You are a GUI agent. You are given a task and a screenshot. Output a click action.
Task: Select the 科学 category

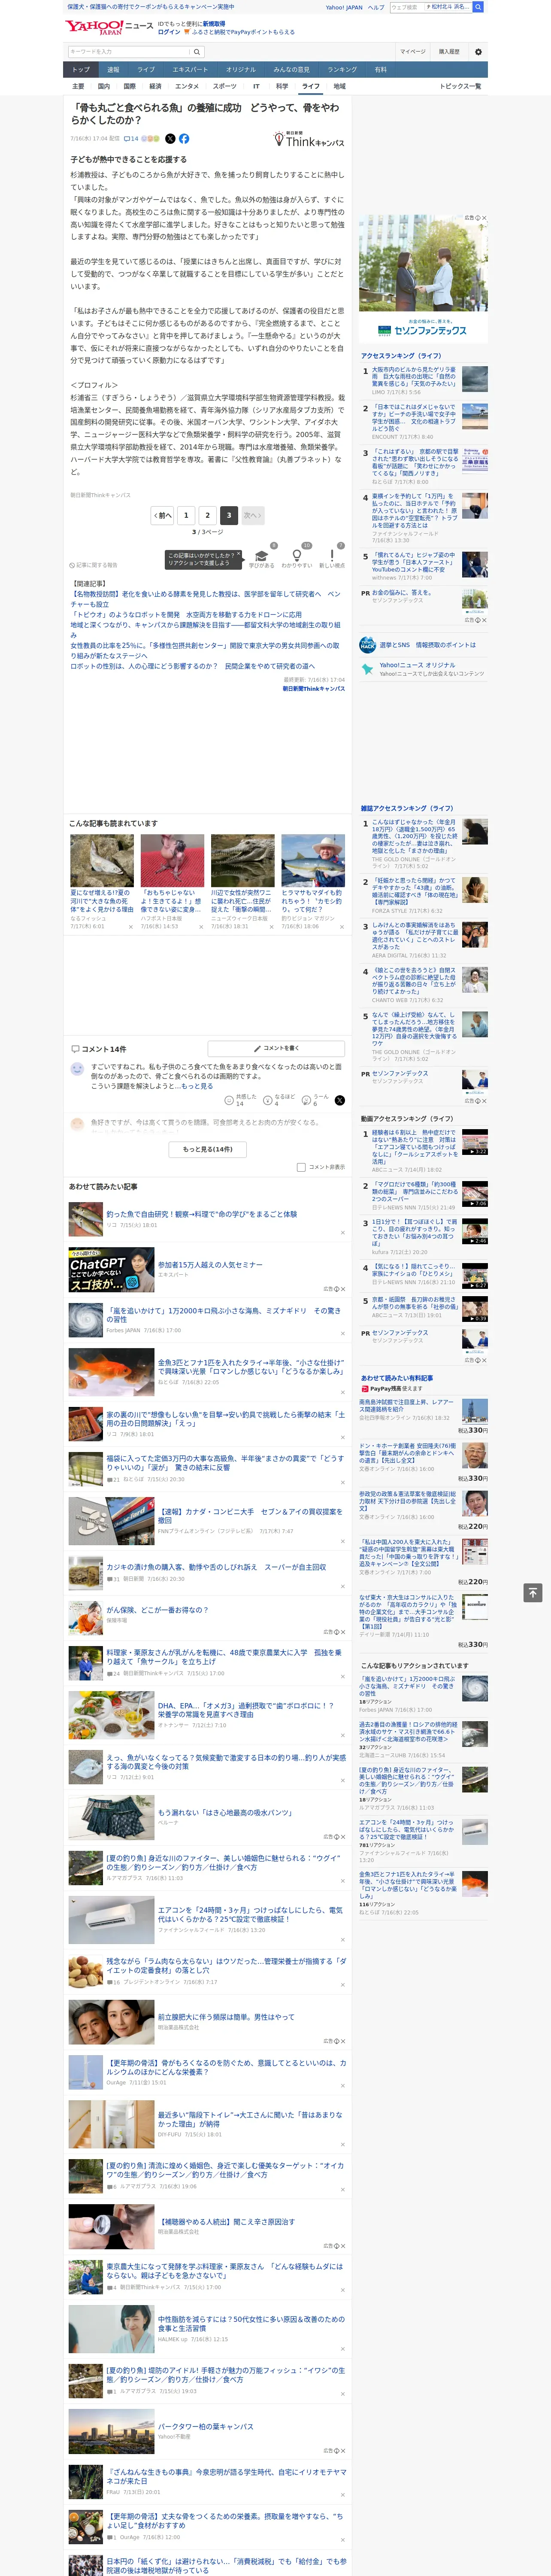point(282,86)
